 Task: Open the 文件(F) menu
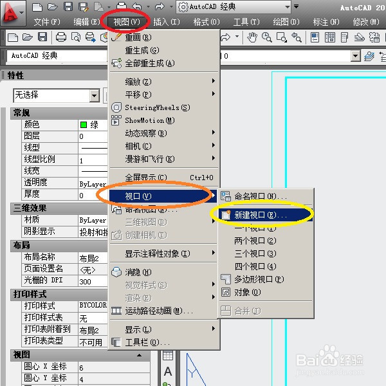[x=47, y=22]
